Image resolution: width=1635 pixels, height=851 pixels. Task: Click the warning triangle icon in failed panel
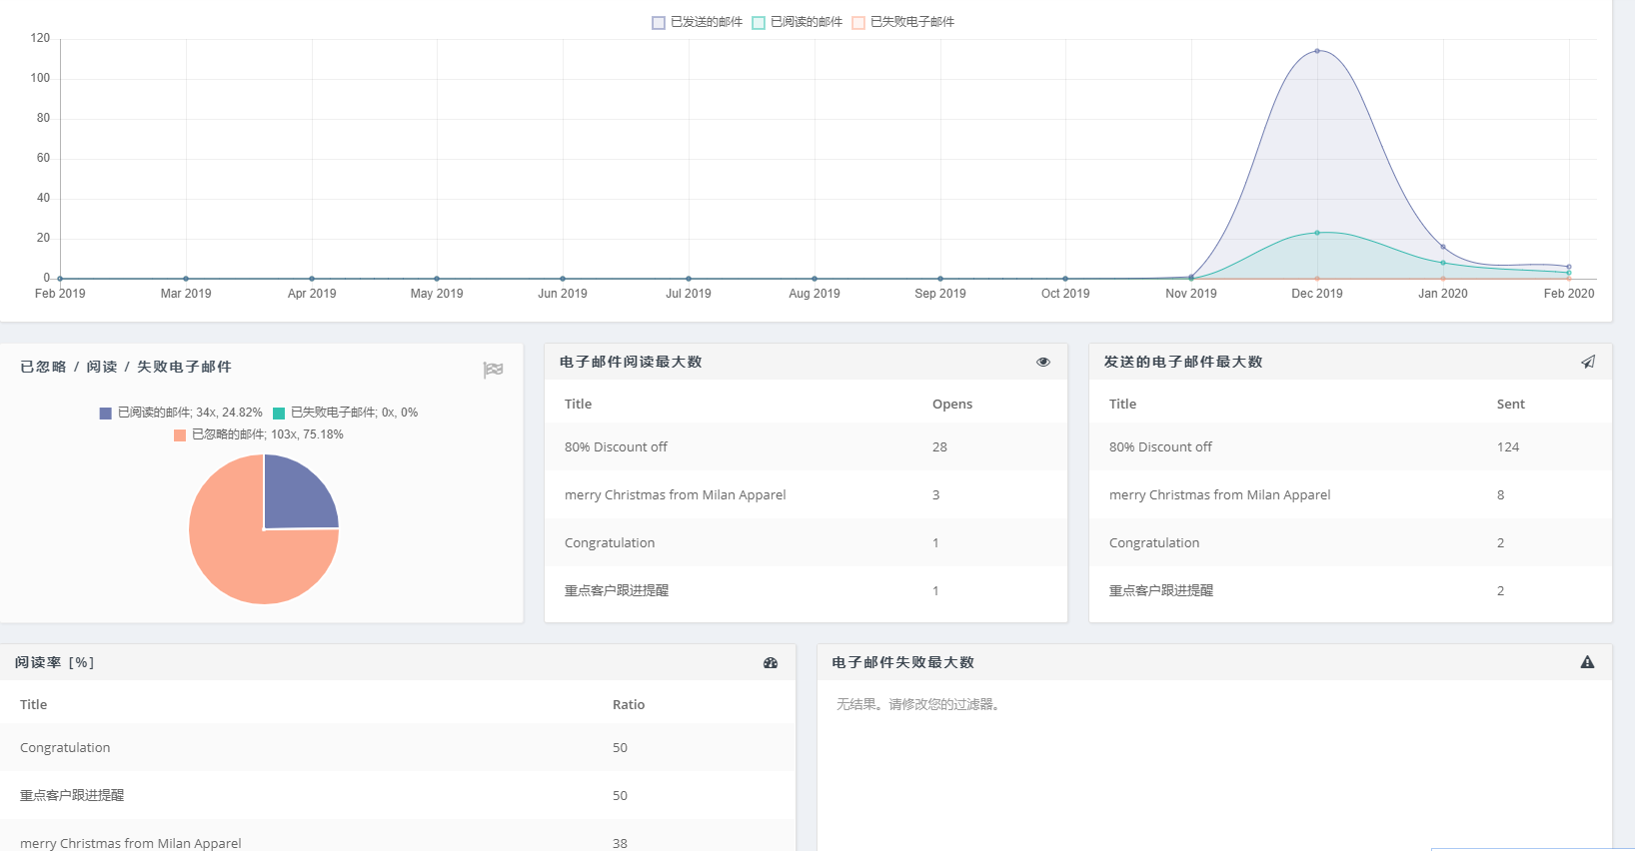pos(1587,662)
